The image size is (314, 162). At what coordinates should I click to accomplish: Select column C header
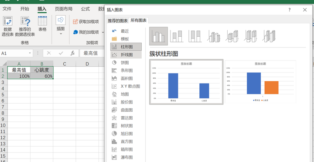click(65, 64)
